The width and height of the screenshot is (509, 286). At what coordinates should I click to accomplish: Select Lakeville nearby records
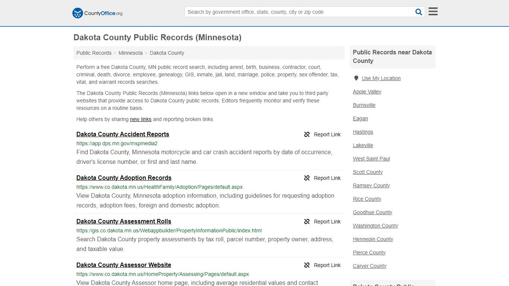[363, 145]
